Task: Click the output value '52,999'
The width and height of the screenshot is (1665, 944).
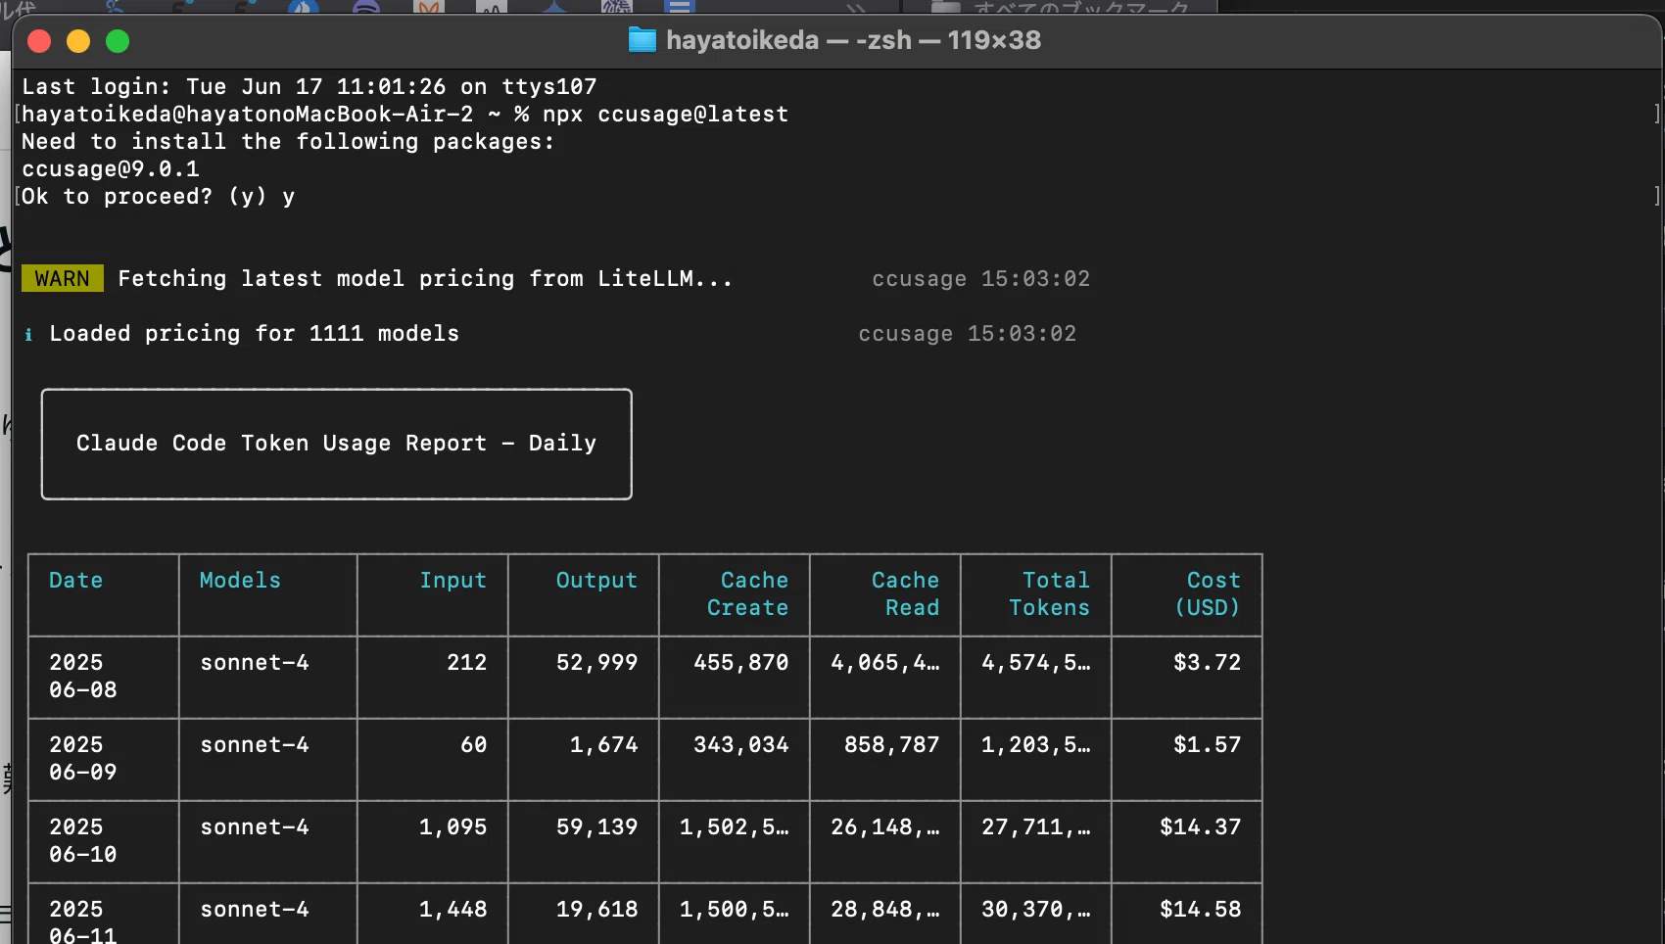Action: (x=597, y=663)
